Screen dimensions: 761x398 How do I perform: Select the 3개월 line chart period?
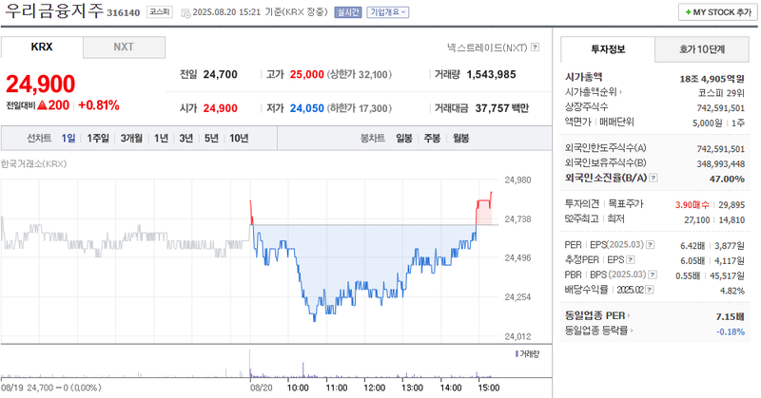pos(131,138)
